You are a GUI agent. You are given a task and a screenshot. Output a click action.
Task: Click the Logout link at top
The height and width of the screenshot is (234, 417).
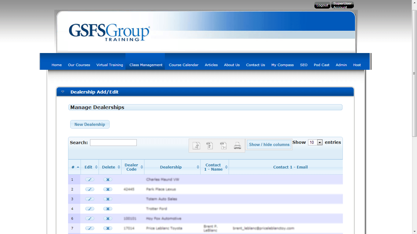point(322,5)
